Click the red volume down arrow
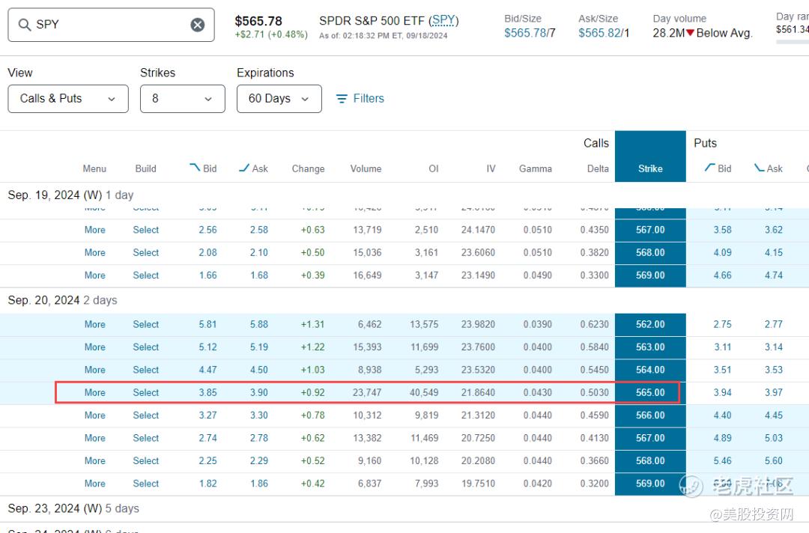This screenshot has width=809, height=533. click(691, 33)
